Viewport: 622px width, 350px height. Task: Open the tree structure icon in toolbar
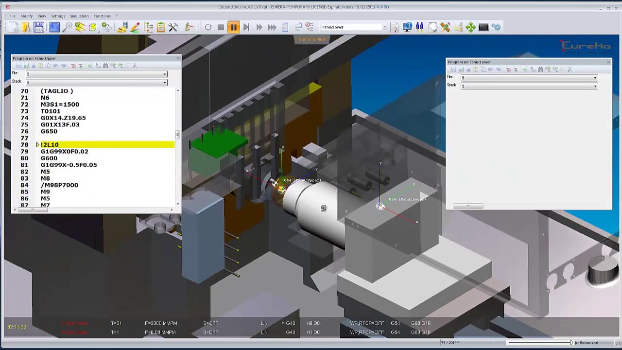pyautogui.click(x=148, y=27)
